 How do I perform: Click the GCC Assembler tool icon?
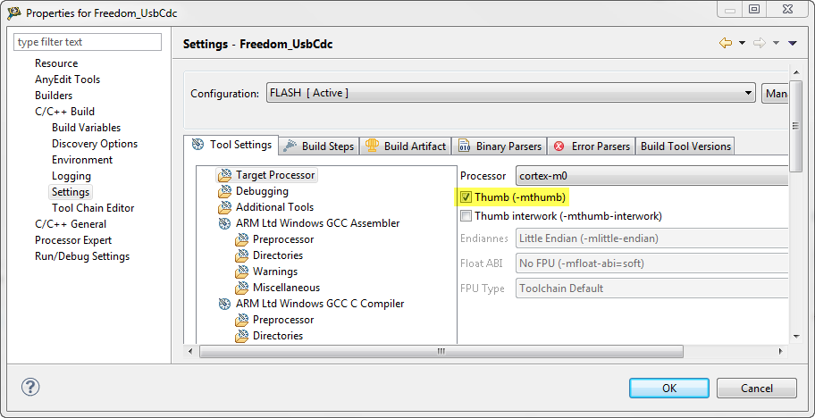pyautogui.click(x=223, y=223)
